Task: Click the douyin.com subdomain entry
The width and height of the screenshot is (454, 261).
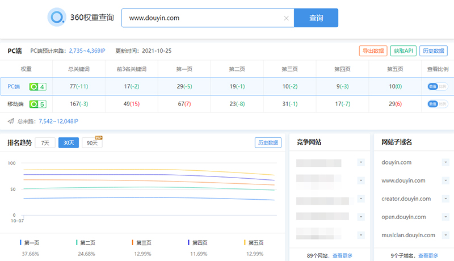Action: (396, 162)
